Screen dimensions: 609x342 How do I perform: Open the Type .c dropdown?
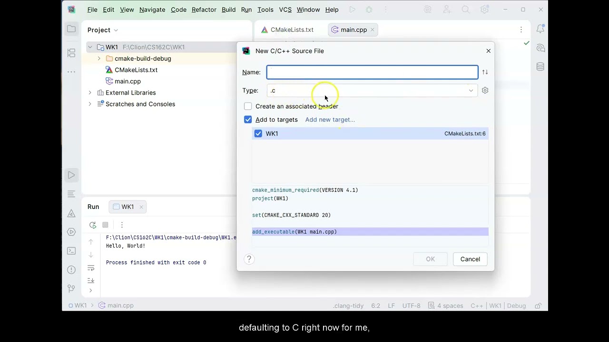[372, 90]
